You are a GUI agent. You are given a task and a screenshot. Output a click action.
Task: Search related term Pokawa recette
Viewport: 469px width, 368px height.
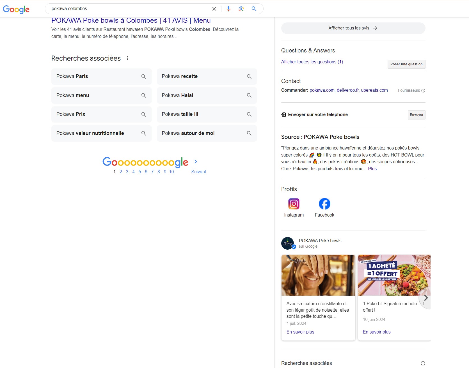point(207,76)
